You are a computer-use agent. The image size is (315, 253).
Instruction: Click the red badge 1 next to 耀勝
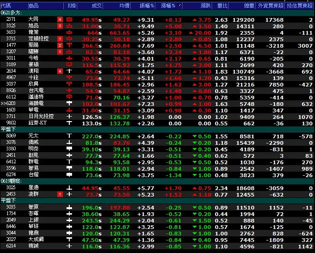coord(60,52)
